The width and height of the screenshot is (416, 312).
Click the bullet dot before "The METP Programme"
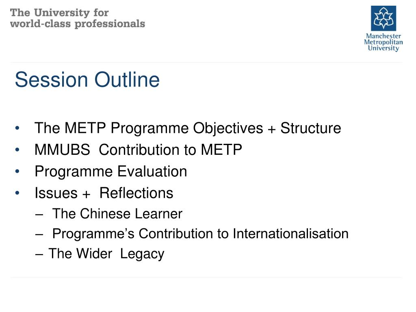click(17, 129)
